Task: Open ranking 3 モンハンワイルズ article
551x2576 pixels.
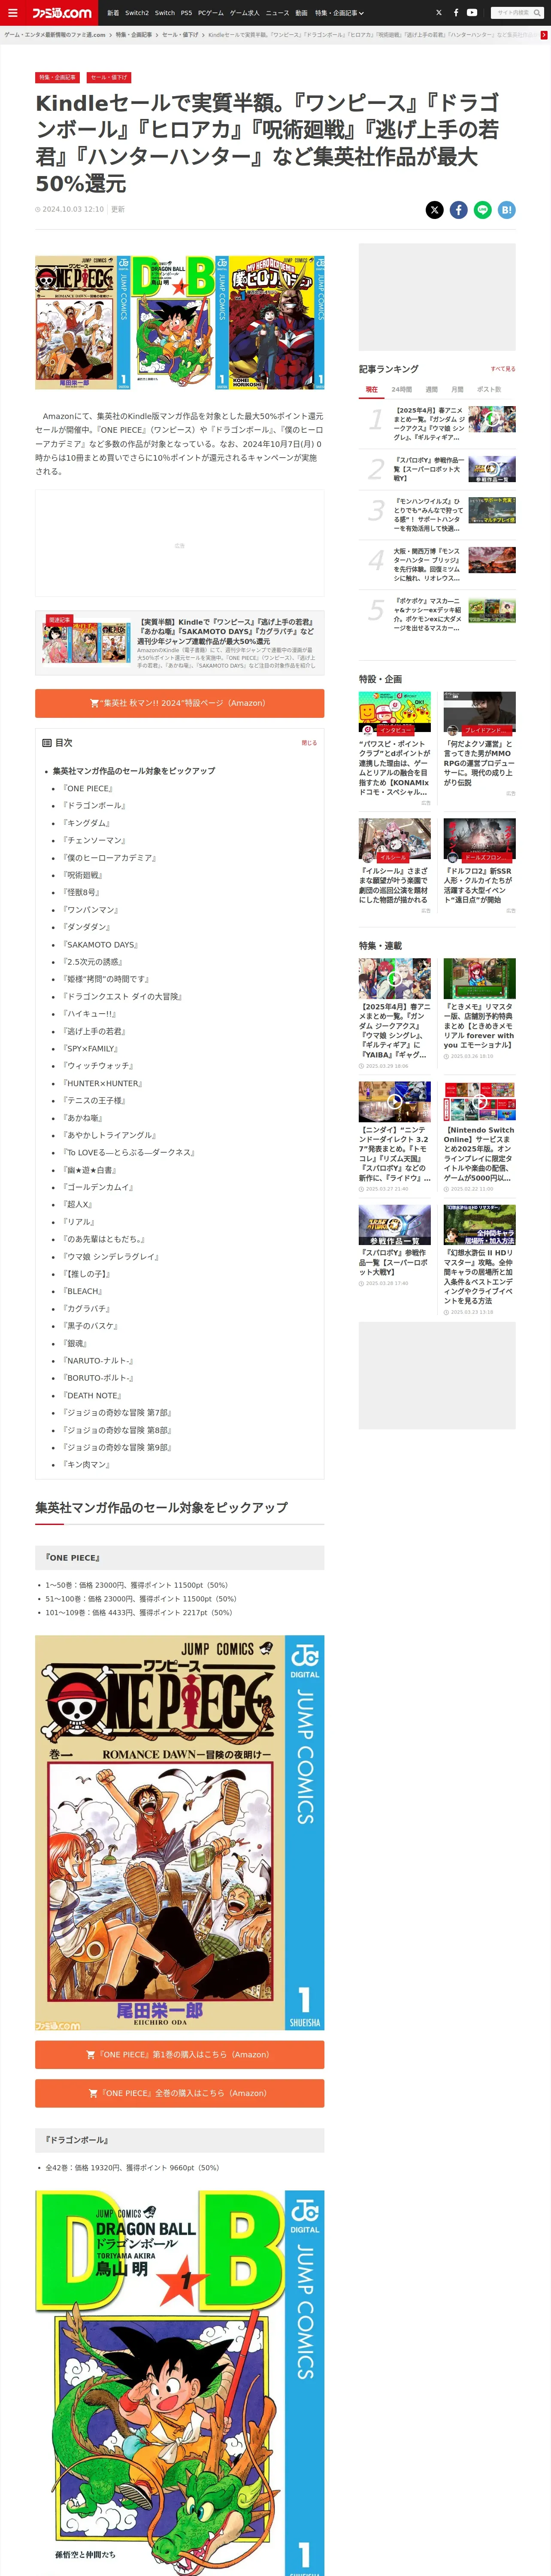Action: pos(437,515)
